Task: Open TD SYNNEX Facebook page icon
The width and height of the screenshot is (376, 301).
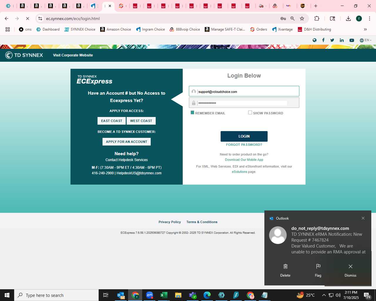Action: (x=323, y=40)
